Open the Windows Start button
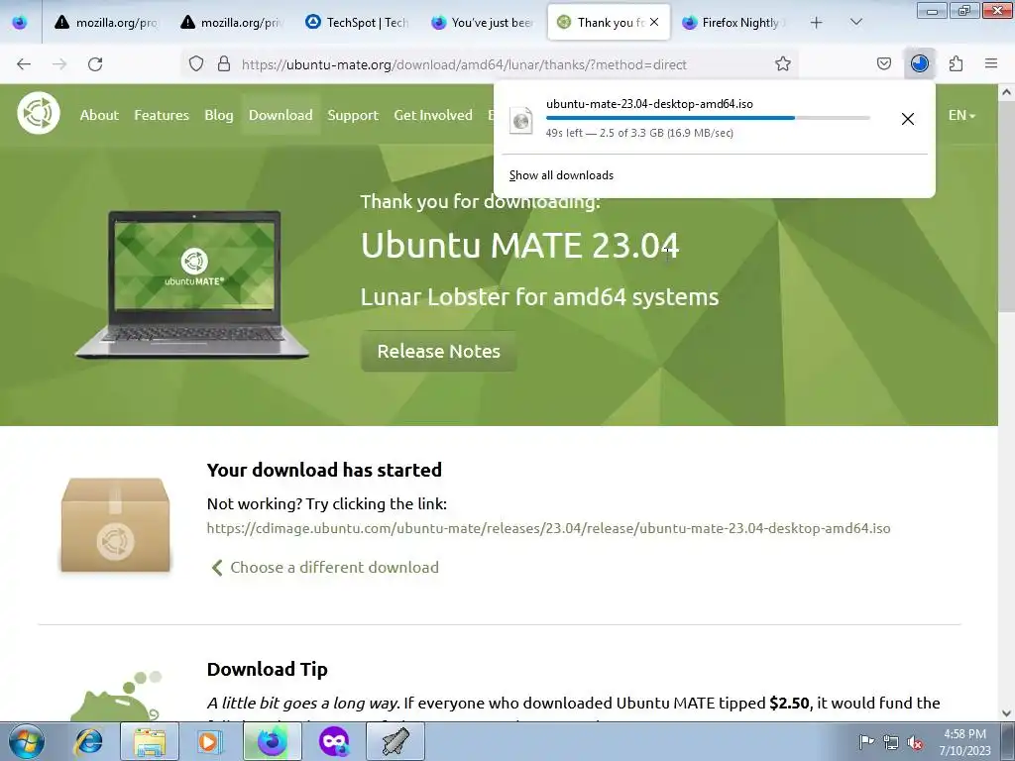 tap(26, 741)
